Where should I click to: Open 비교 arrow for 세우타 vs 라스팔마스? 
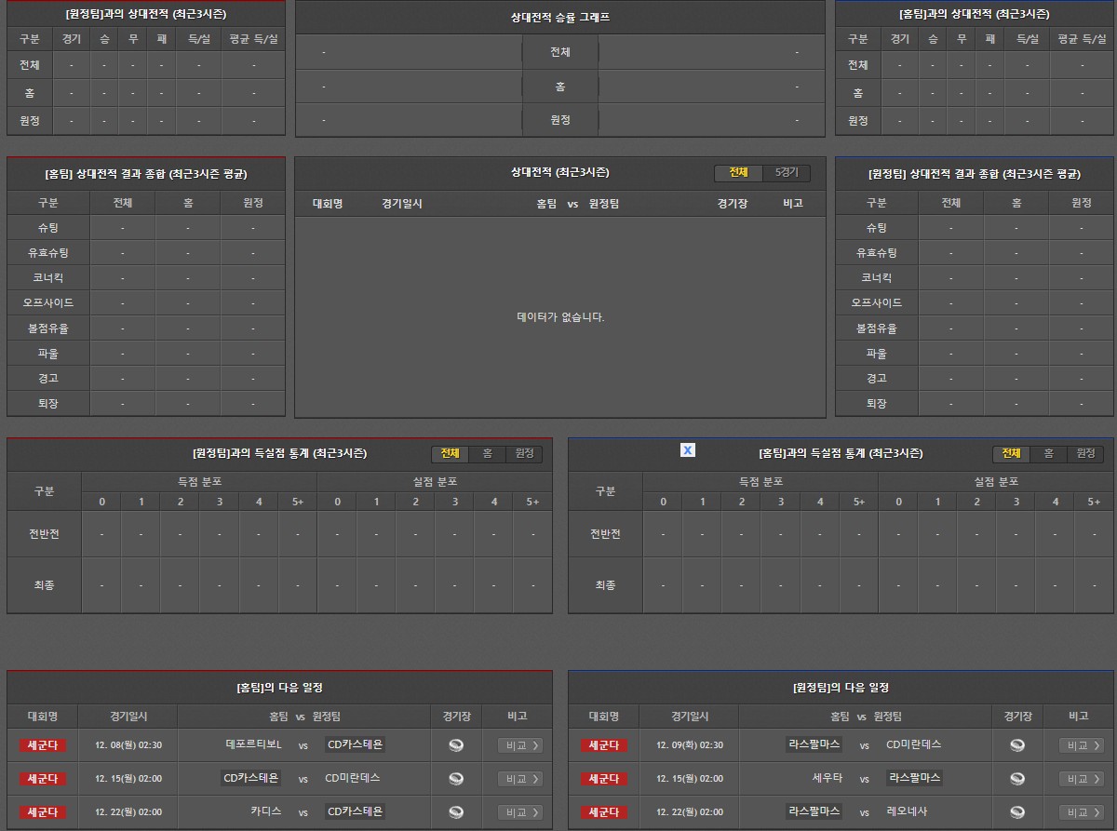1082,779
